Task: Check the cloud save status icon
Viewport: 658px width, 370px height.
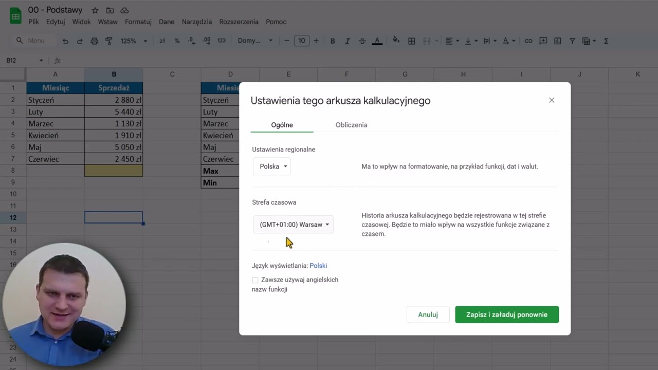Action: click(x=124, y=10)
